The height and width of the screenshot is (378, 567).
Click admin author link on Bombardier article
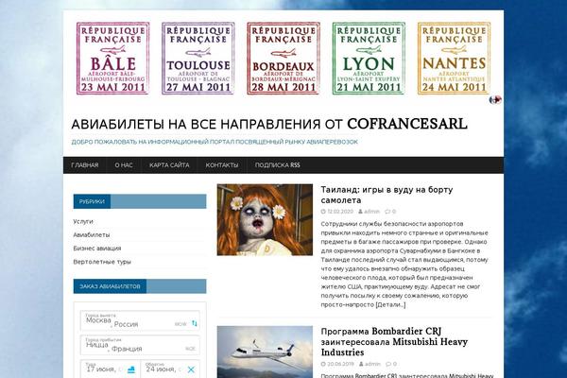[x=372, y=364]
